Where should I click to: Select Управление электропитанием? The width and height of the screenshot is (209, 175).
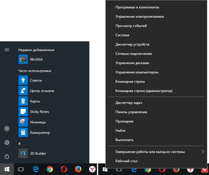pos(156,17)
